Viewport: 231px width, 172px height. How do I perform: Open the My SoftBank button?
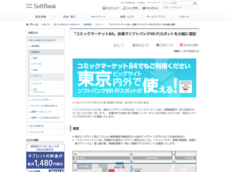click(150, 8)
